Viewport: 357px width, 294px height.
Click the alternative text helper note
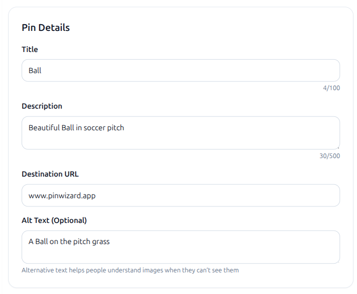tap(130, 270)
